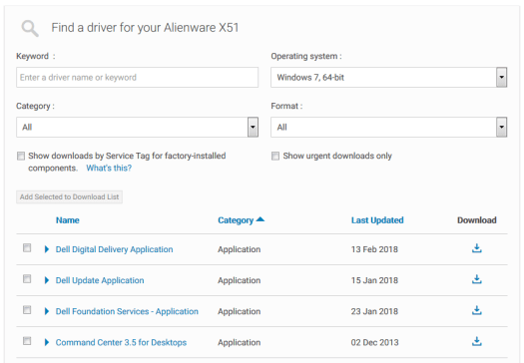The width and height of the screenshot is (524, 363).
Task: Click Application category in Command Center row
Action: click(239, 343)
